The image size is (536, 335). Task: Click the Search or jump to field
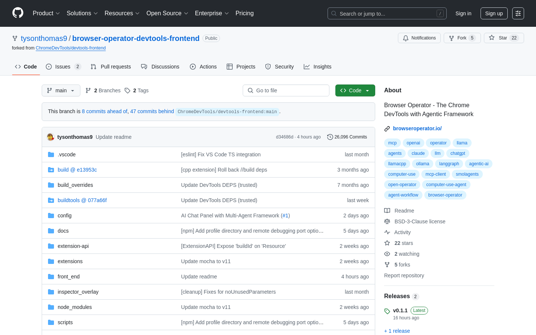tap(387, 13)
